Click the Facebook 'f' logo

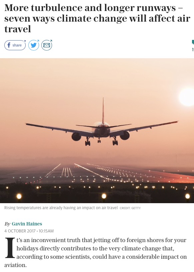(9, 45)
